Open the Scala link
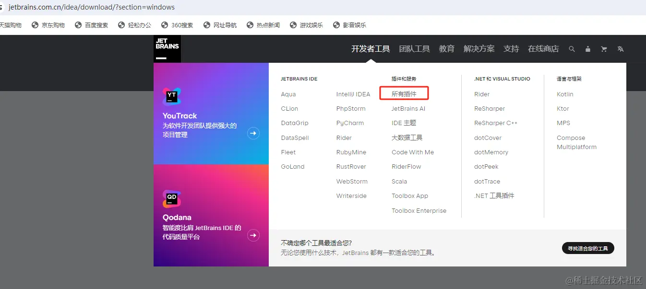The image size is (646, 289). 399,182
